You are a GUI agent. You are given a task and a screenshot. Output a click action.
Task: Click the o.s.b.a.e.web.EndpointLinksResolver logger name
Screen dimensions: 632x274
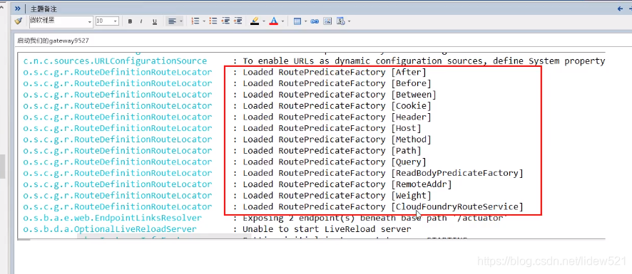[x=112, y=218]
